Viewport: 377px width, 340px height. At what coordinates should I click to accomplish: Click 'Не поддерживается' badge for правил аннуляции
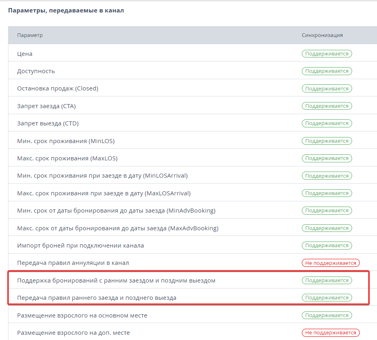click(x=331, y=263)
